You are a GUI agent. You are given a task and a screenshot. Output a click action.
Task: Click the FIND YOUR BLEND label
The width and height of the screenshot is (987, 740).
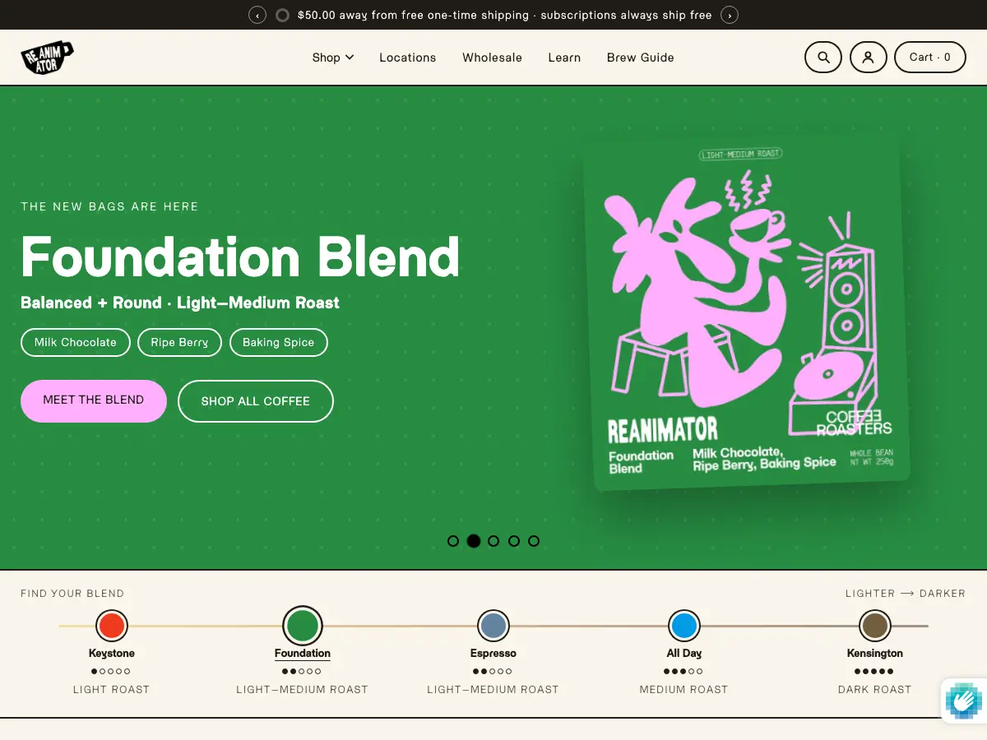click(x=72, y=594)
